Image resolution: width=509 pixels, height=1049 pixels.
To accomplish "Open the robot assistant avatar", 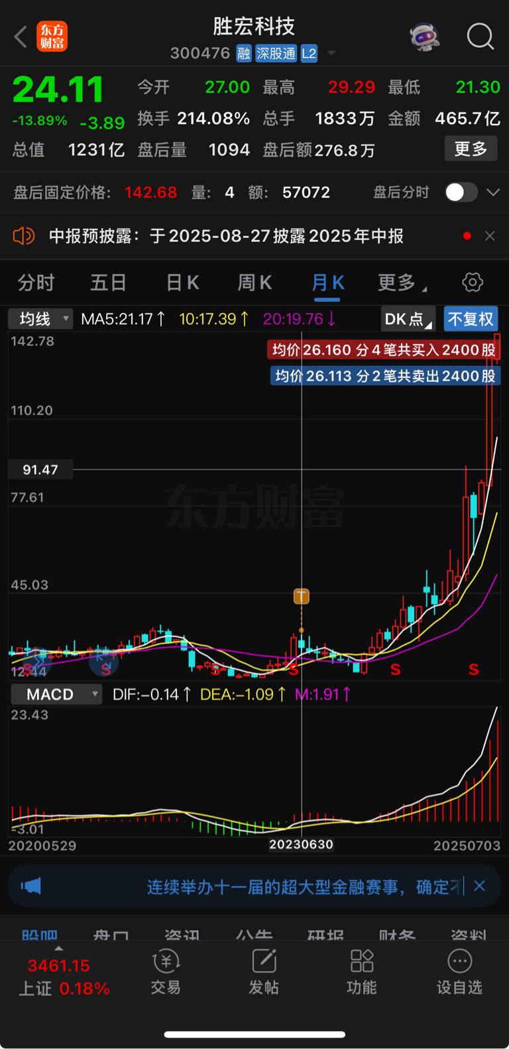I will pos(424,36).
